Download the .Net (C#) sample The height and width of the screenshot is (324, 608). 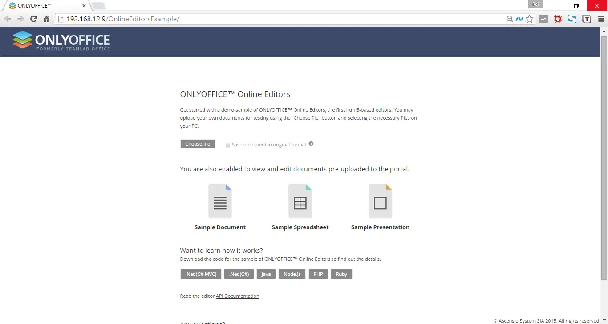click(239, 274)
